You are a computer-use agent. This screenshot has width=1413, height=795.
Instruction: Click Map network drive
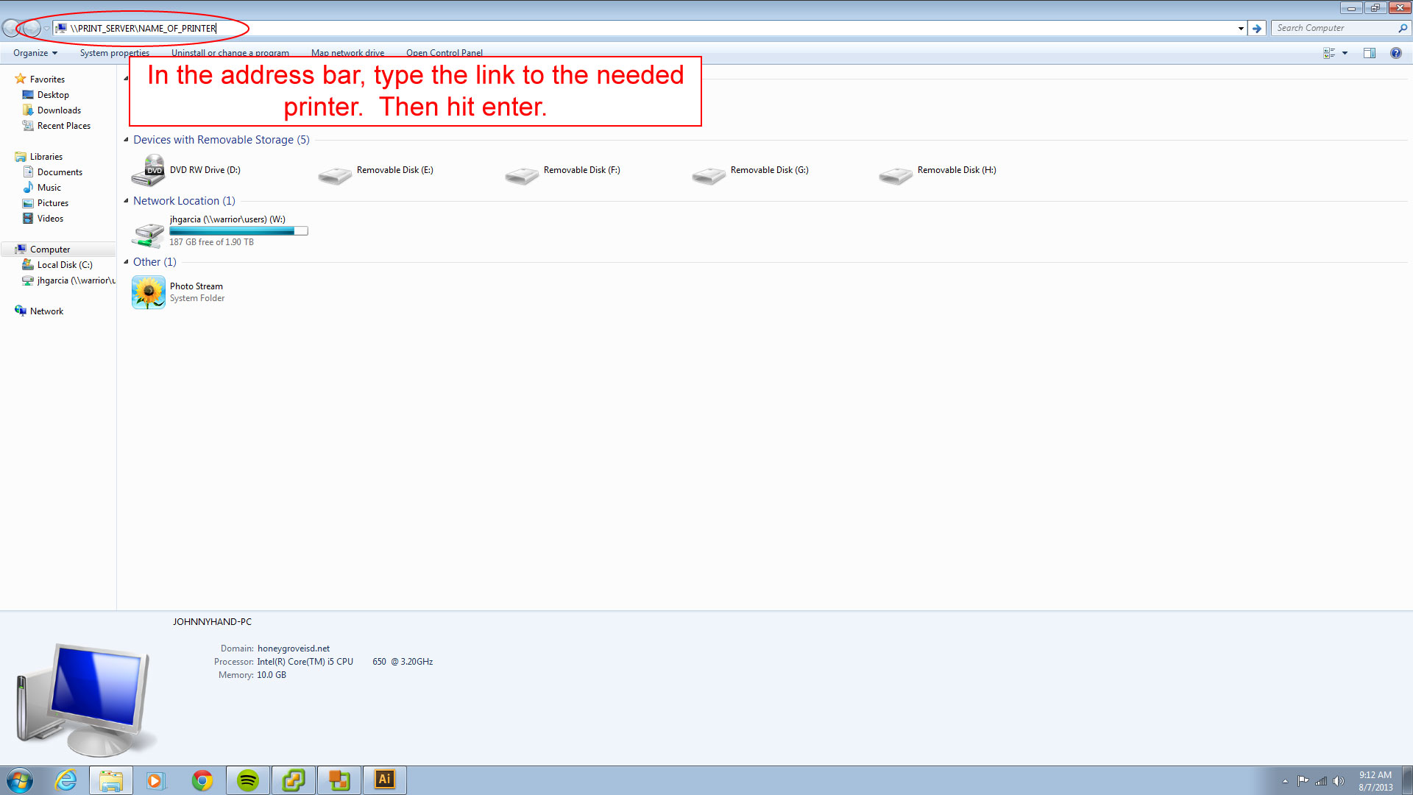347,53
